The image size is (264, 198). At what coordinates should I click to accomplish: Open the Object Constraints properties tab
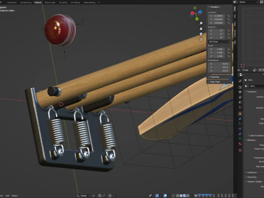click(240, 134)
